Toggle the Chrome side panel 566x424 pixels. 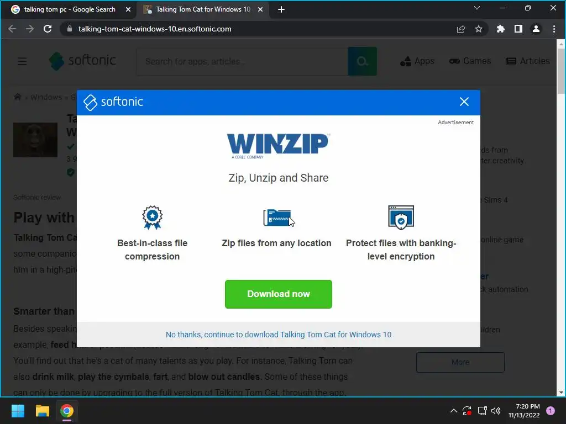click(518, 29)
